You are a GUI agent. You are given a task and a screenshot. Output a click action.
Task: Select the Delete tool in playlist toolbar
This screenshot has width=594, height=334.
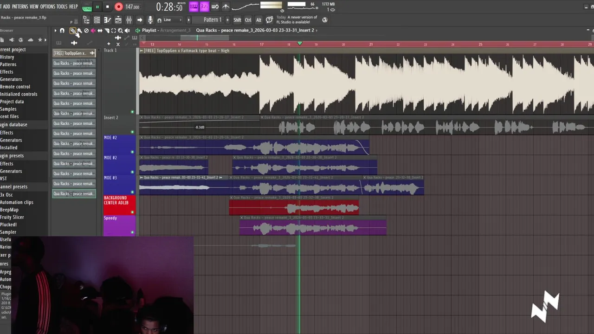[x=86, y=31]
